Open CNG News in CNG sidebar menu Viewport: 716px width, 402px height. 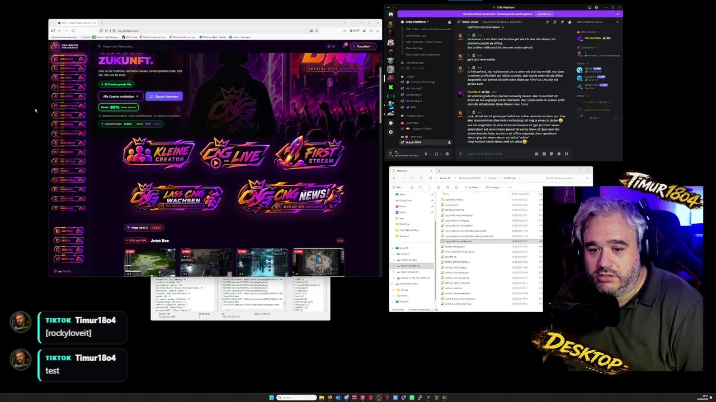pos(69,78)
